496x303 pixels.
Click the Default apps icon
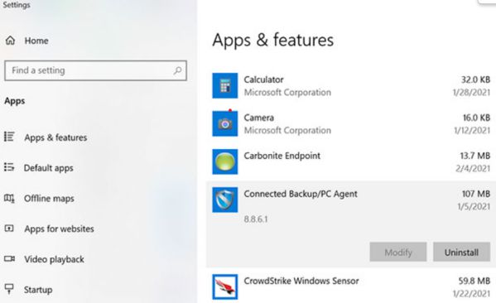click(x=9, y=167)
